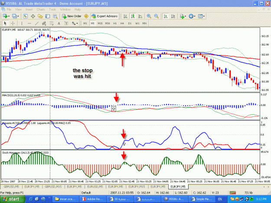The image size is (271, 203).
Task: Expand the Profiles dropdown arrow
Action: pos(18,16)
